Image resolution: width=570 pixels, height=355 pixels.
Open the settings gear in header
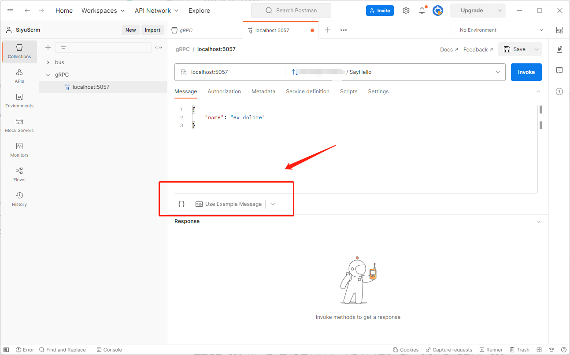point(406,11)
